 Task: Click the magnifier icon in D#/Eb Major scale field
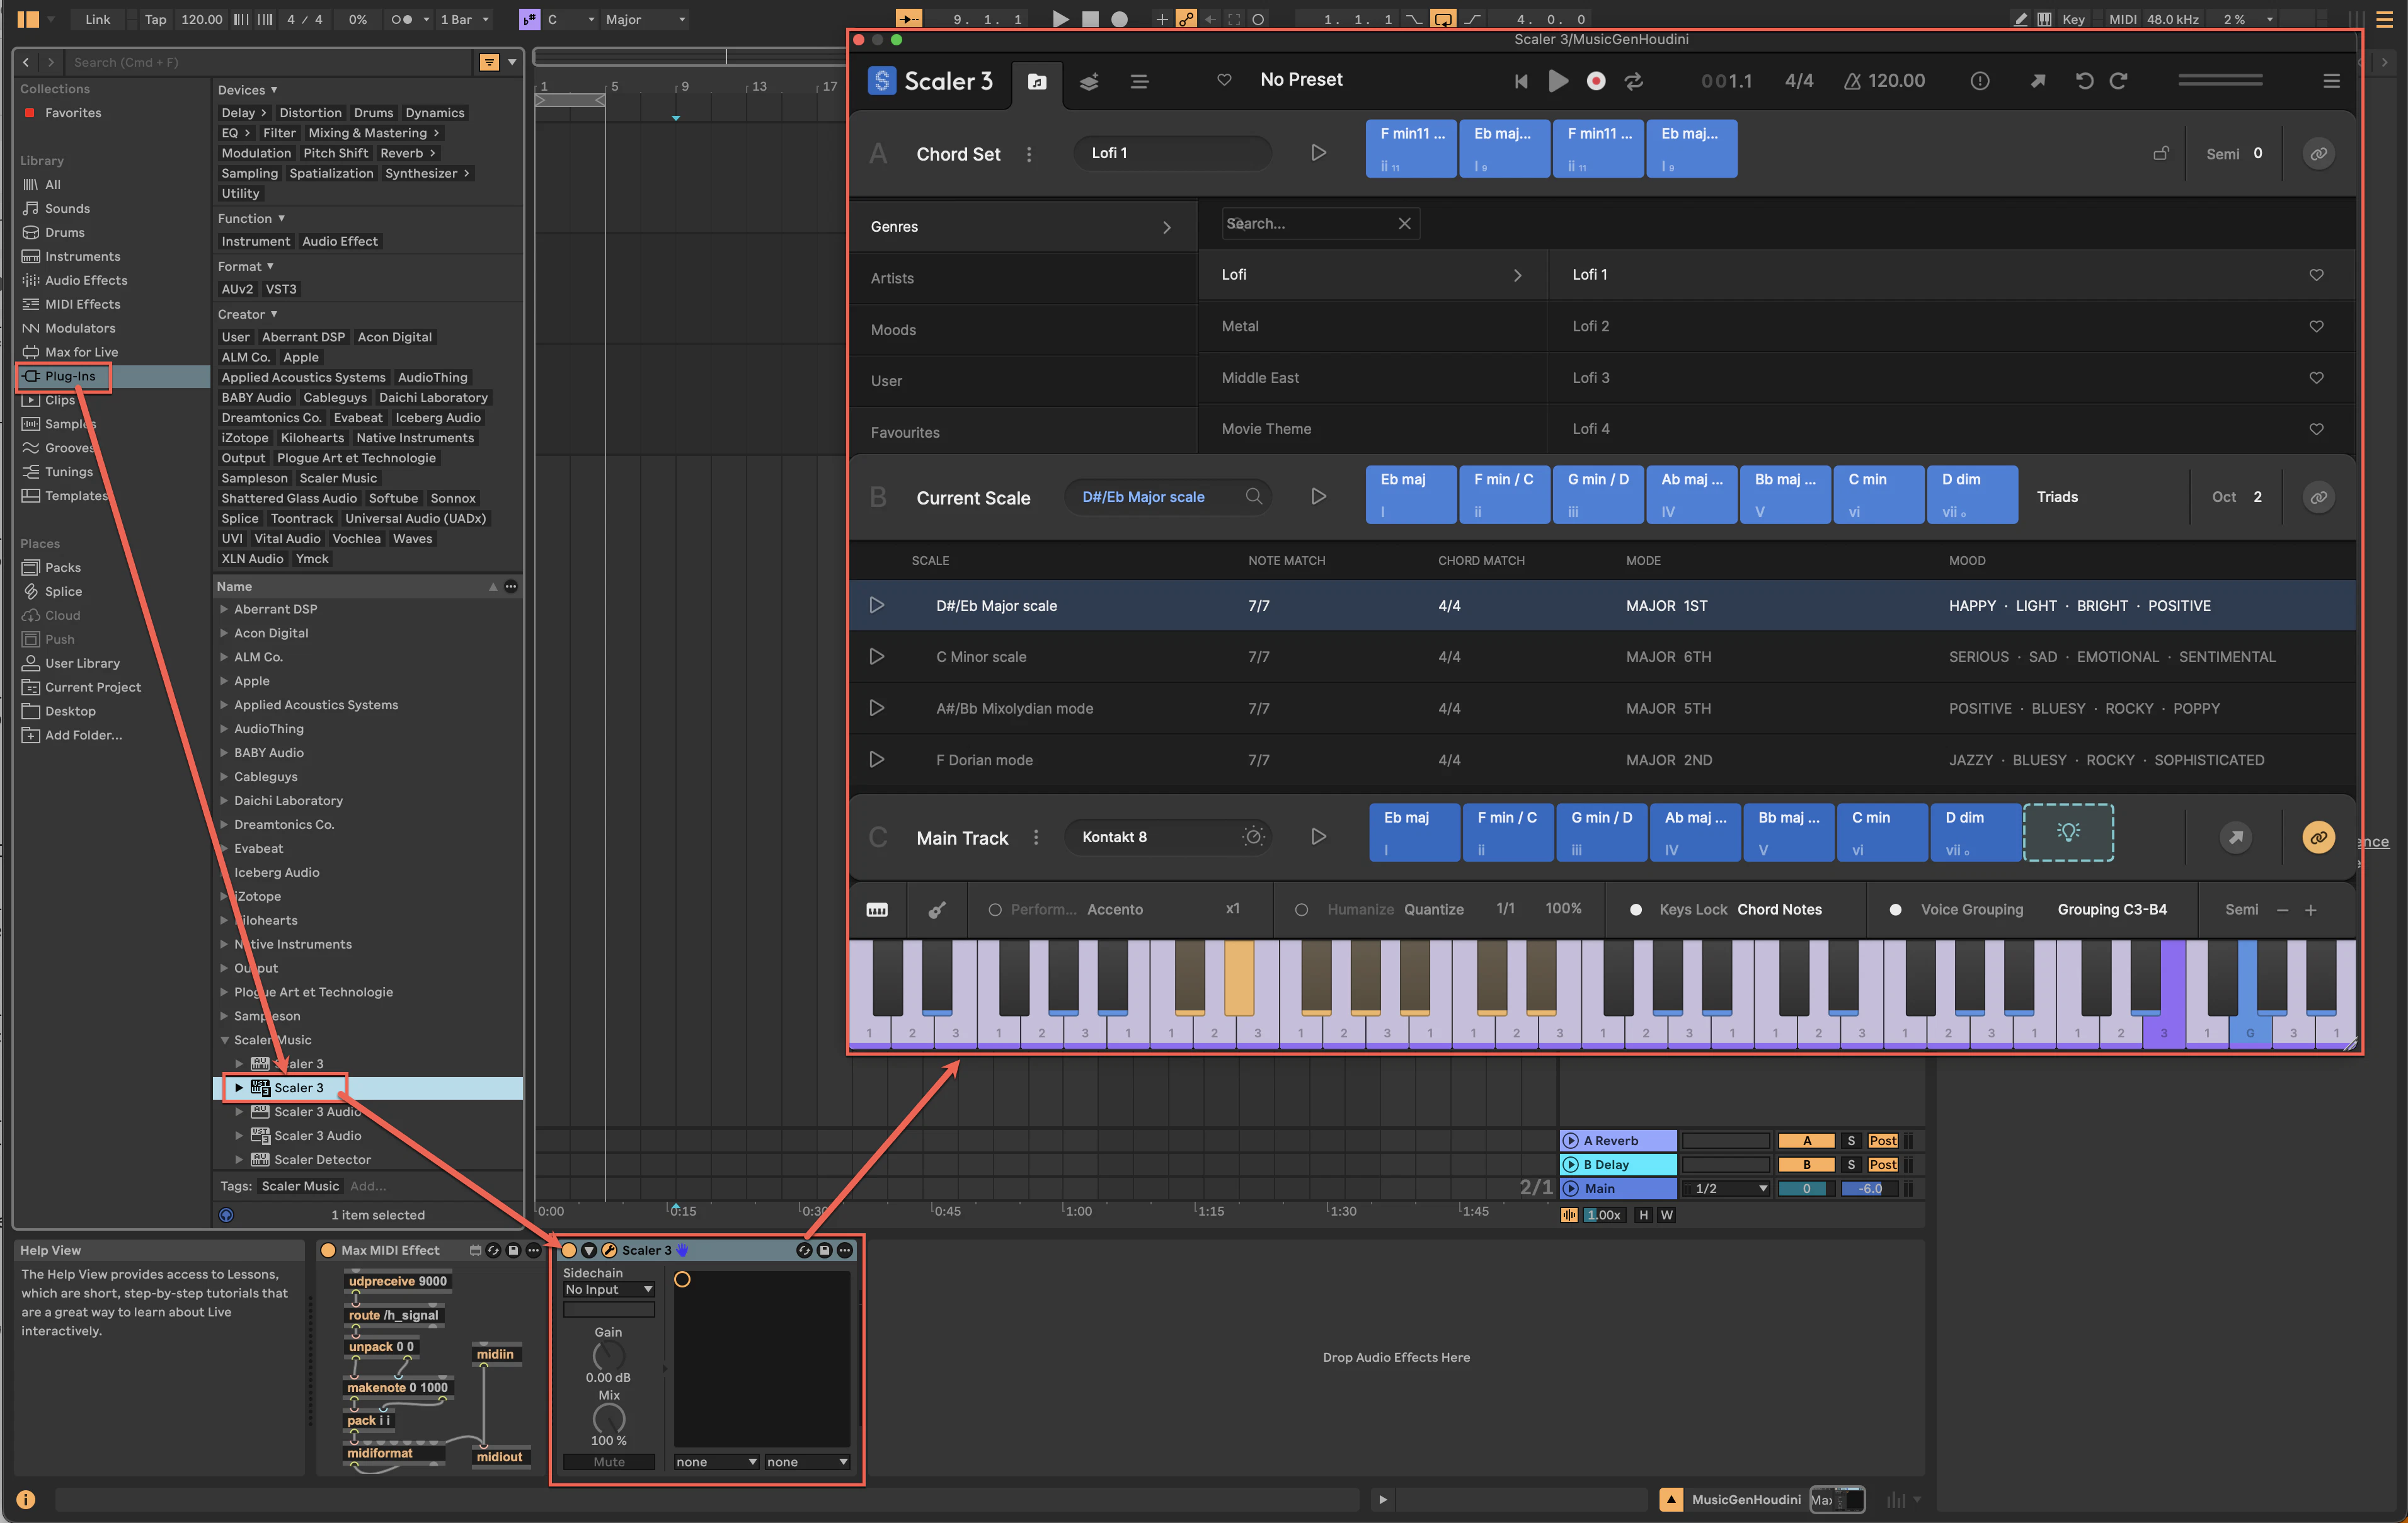pyautogui.click(x=1253, y=496)
